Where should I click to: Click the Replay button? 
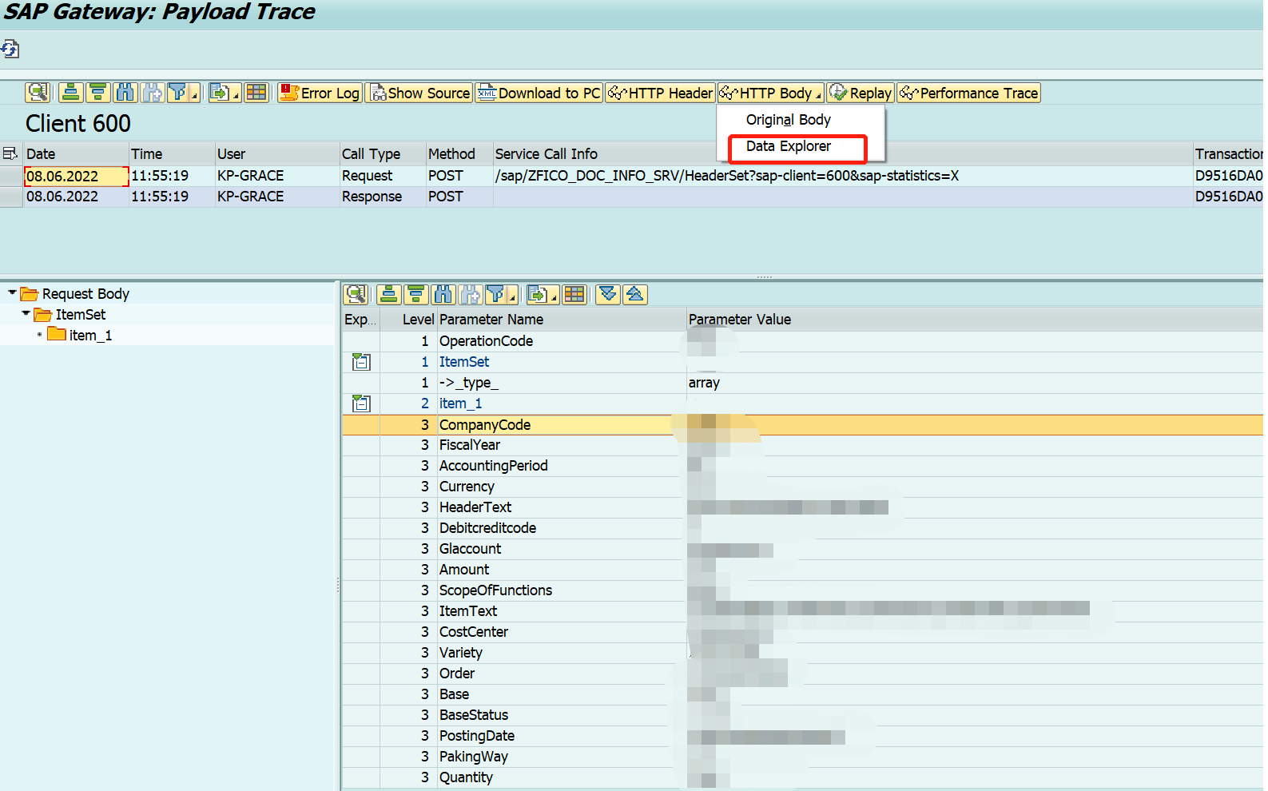coord(861,93)
